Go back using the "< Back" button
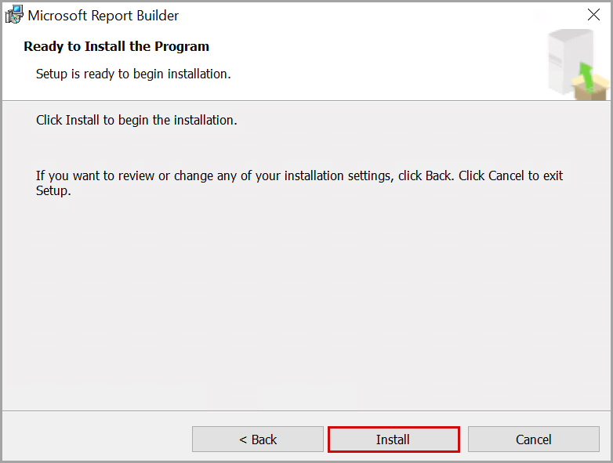 click(x=258, y=439)
